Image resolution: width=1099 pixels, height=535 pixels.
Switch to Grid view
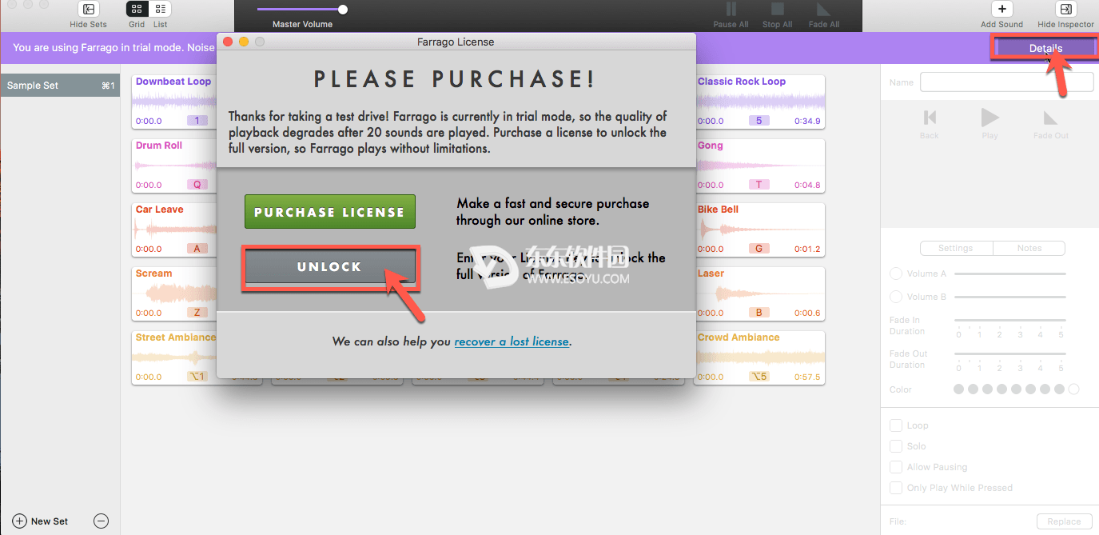click(x=137, y=10)
